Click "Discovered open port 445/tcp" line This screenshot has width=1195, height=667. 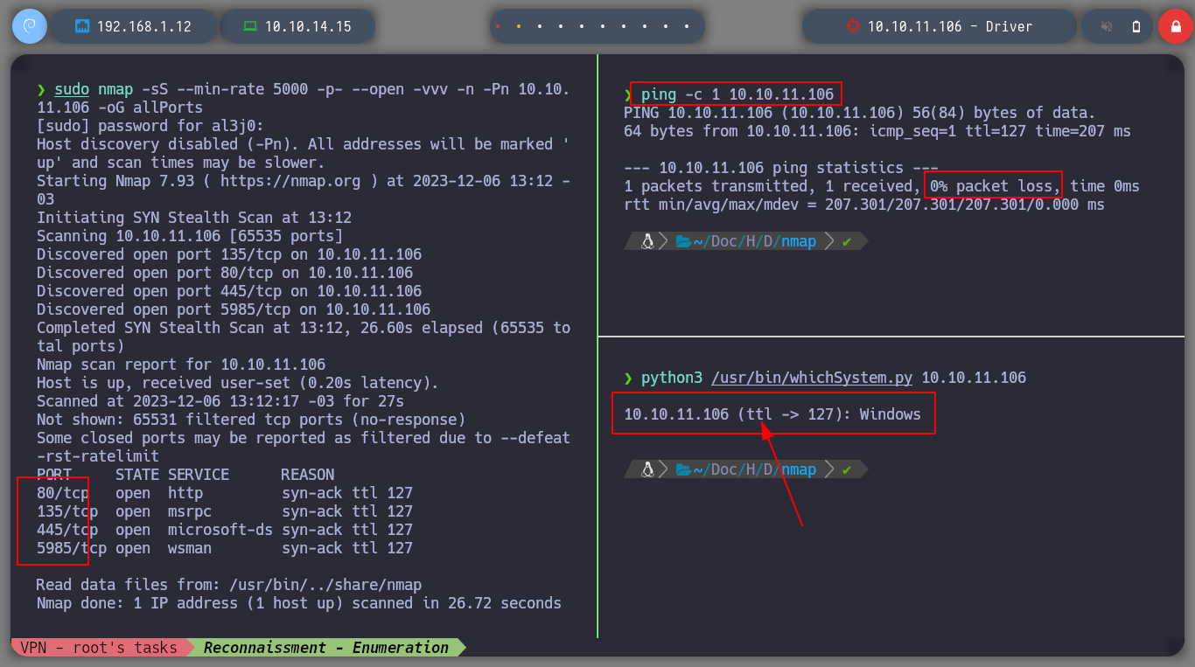(229, 291)
